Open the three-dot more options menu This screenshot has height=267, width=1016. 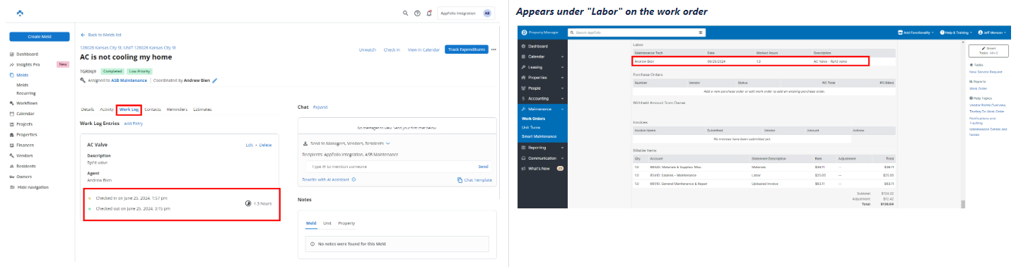click(x=494, y=49)
